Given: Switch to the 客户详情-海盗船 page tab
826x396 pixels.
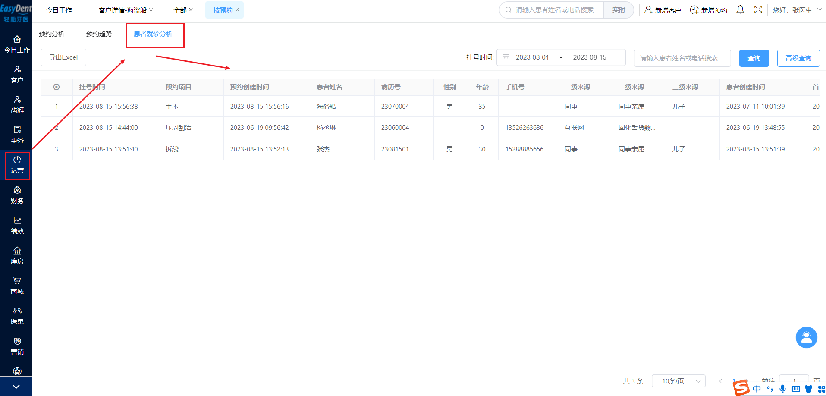Looking at the screenshot, I should (122, 10).
